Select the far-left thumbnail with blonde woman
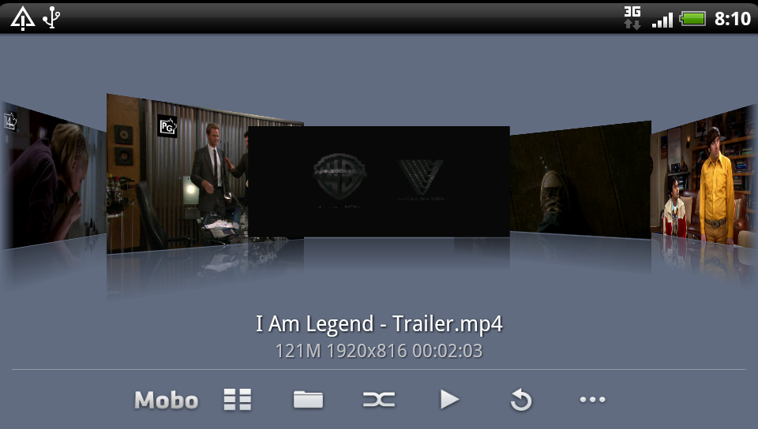 [x=51, y=177]
